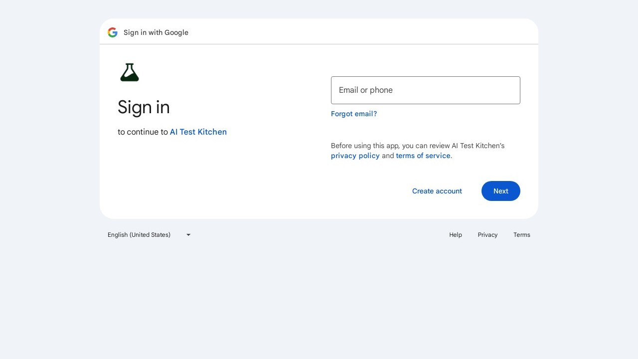
Task: Click the AI Test Kitchen flask icon
Action: (x=130, y=72)
